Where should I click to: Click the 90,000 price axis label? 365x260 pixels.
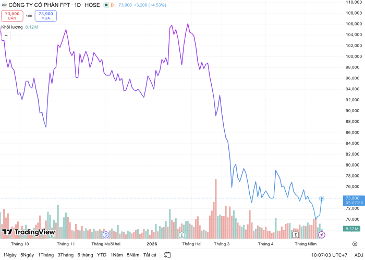(354, 111)
